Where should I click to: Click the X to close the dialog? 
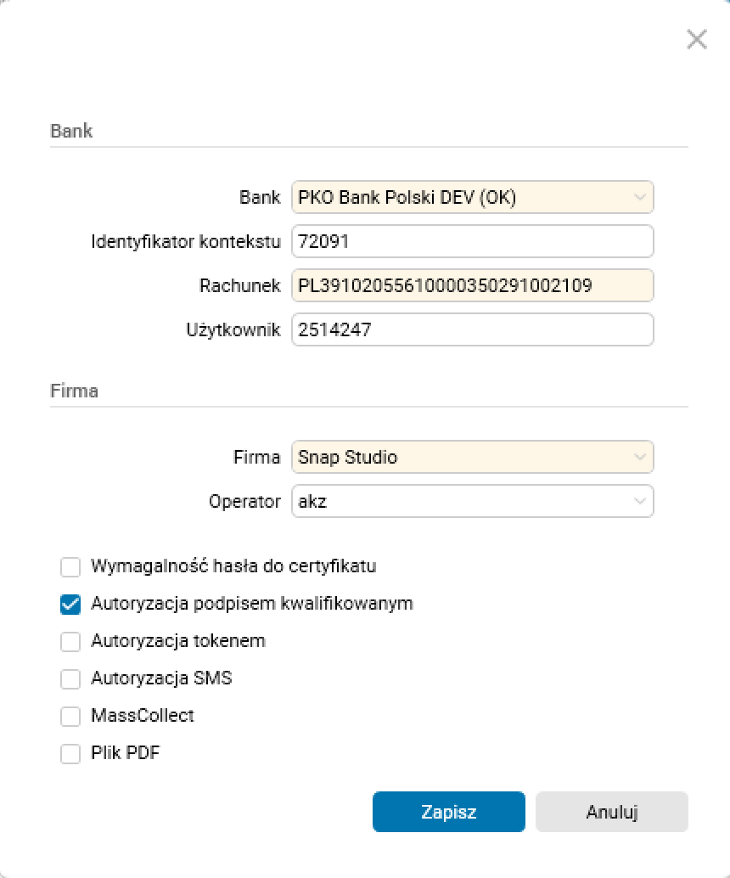[696, 39]
